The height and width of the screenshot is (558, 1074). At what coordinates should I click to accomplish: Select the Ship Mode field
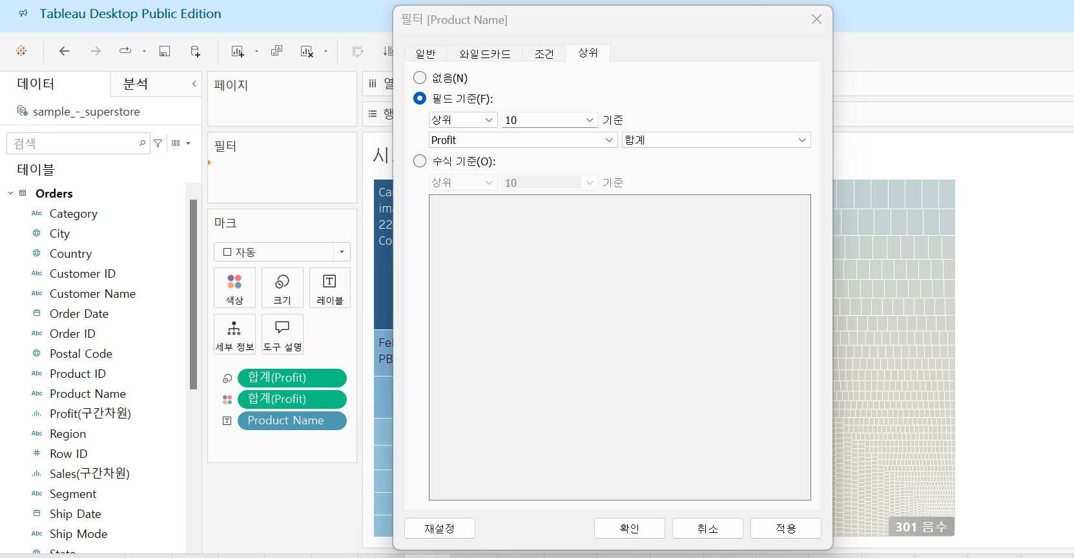coord(78,533)
